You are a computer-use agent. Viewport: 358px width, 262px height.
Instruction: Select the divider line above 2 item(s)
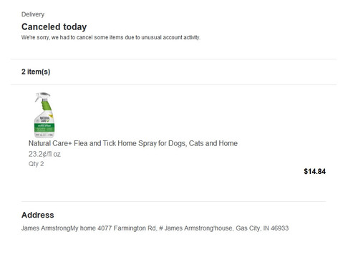[174, 59]
